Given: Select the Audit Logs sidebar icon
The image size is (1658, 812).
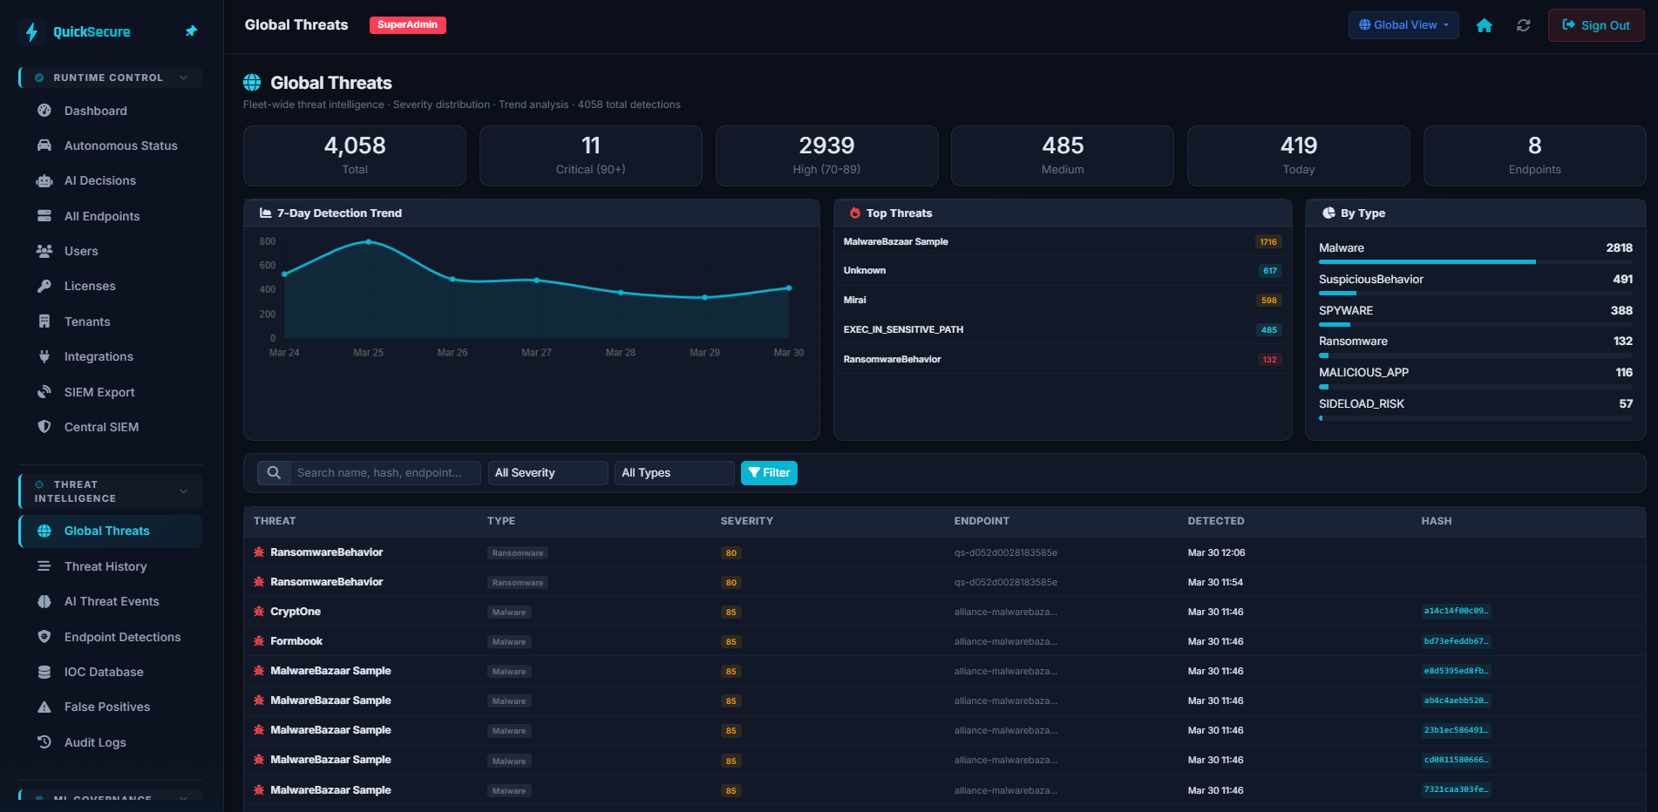Looking at the screenshot, I should coord(44,741).
